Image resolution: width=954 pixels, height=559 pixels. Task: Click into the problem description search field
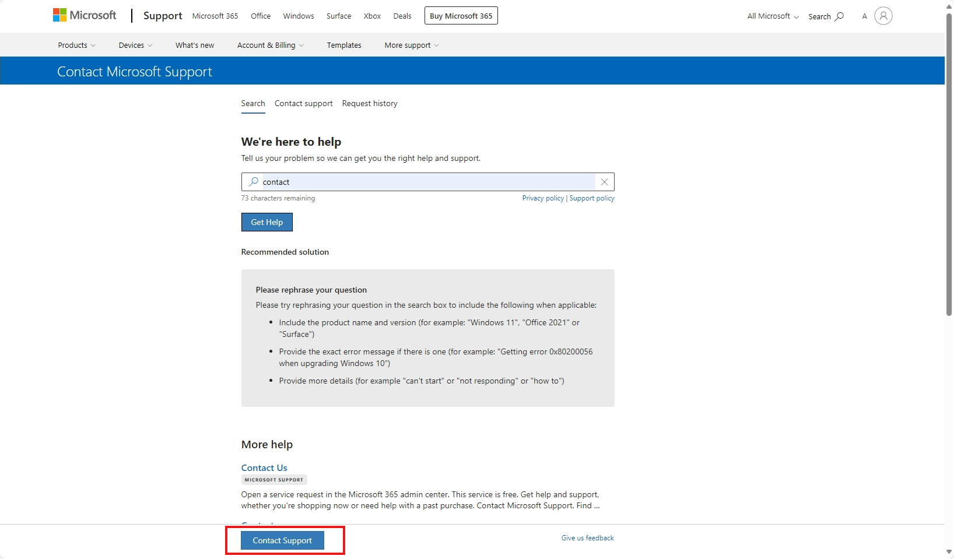[x=428, y=182]
